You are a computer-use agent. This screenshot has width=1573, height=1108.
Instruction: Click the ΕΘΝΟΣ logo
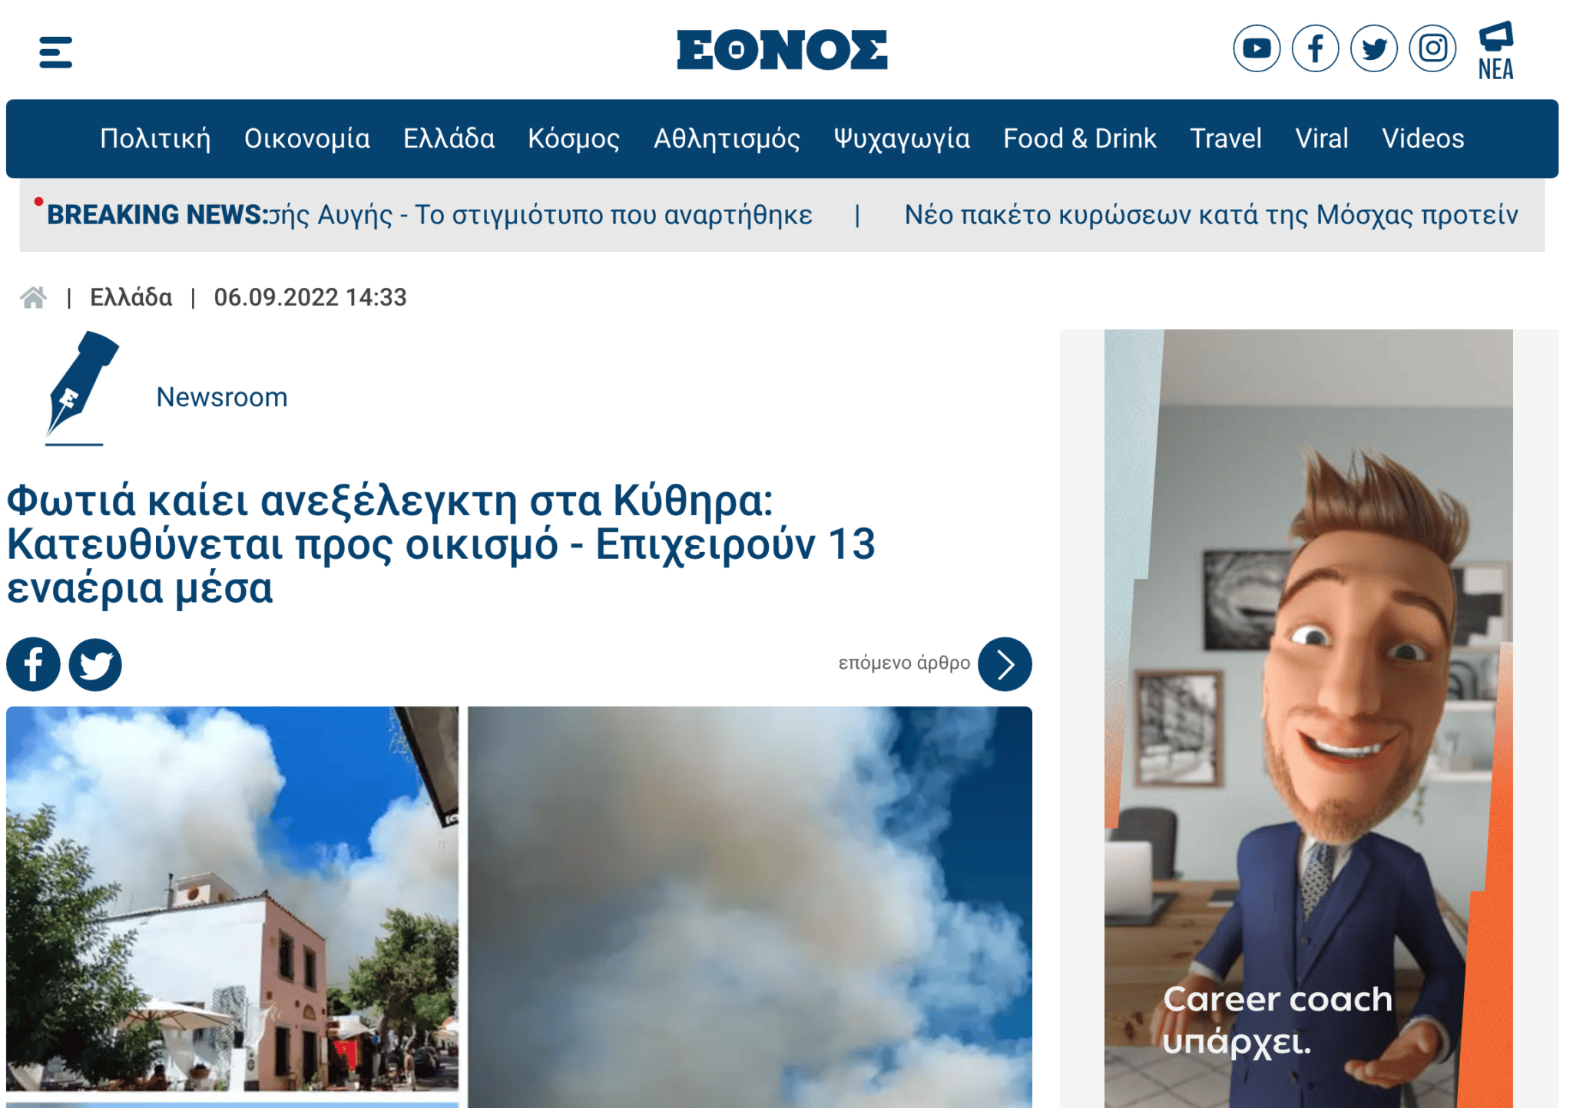click(785, 48)
